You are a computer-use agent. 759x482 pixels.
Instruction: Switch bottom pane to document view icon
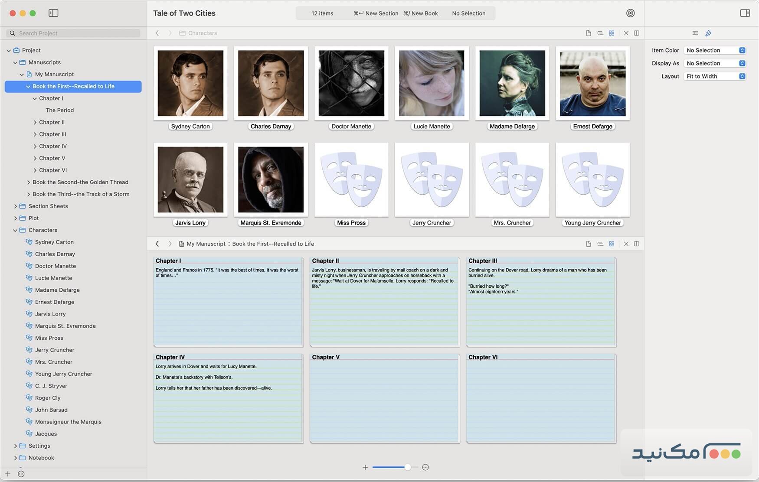(588, 244)
